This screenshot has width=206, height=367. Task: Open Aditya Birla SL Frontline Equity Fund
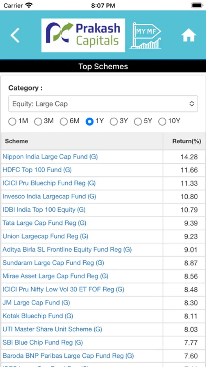pos(67,250)
